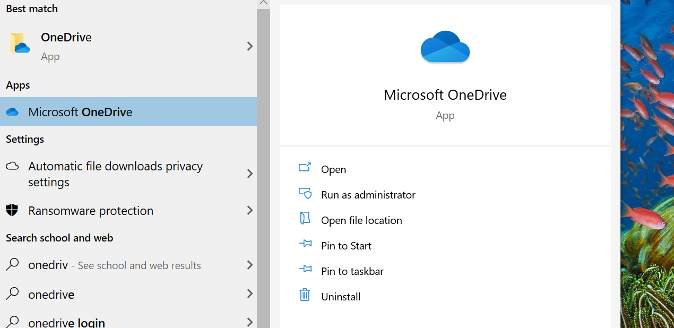The width and height of the screenshot is (674, 328).
Task: Click the App label under Microsoft OneDrive title
Action: (x=445, y=116)
